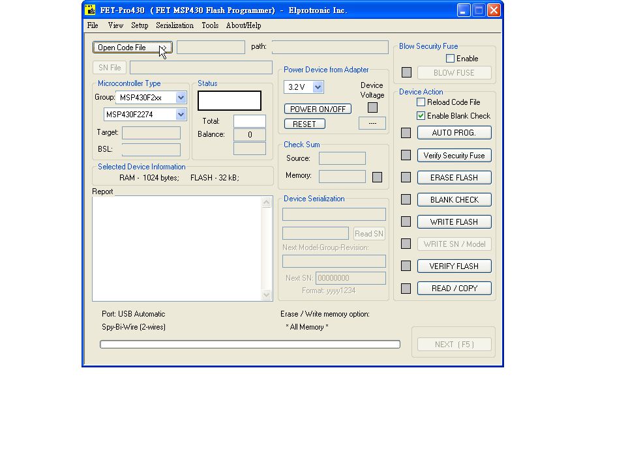Click status indicator beside AUTO PROG. button
Image resolution: width=626 pixels, height=469 pixels.
pos(406,133)
